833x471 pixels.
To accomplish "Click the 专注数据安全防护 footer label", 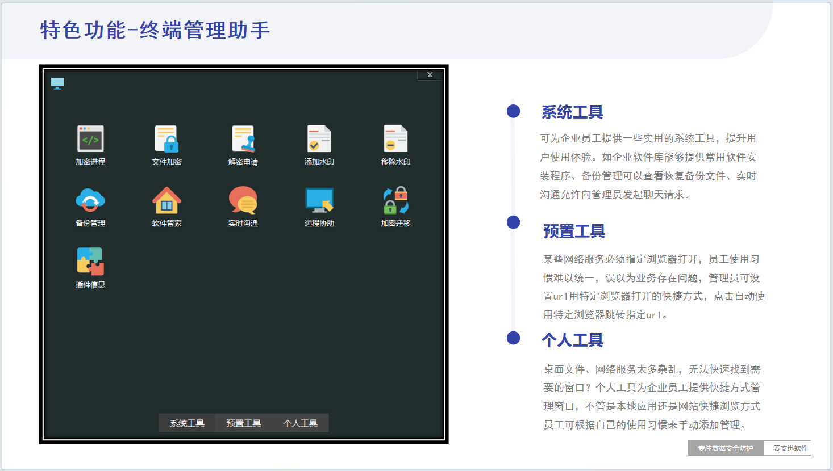I will tap(726, 448).
